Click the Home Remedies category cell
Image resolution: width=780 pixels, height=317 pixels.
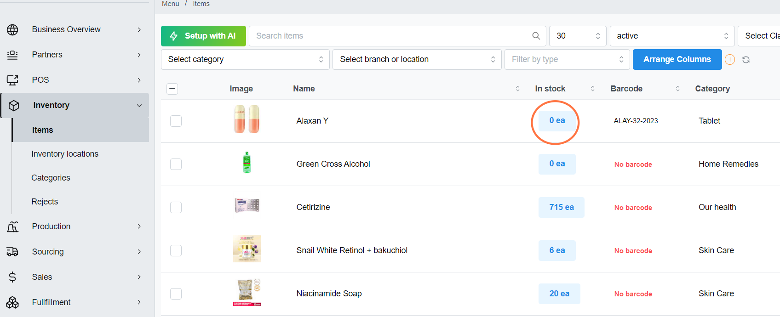728,164
